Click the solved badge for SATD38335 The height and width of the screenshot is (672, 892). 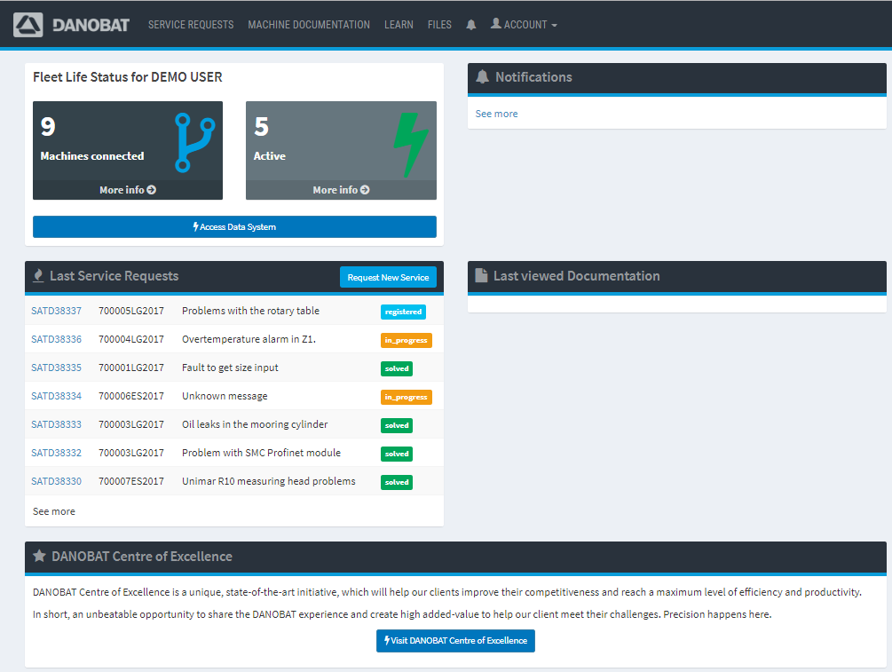tap(397, 368)
